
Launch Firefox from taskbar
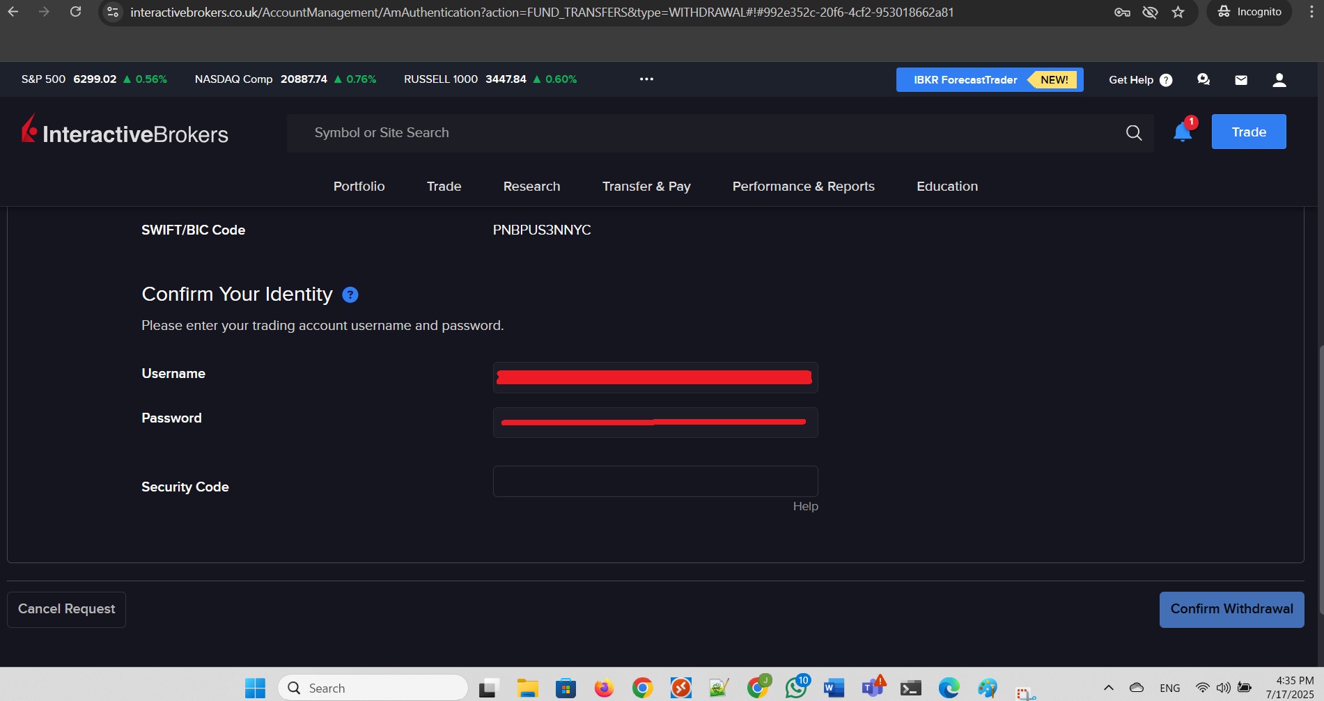(x=604, y=688)
